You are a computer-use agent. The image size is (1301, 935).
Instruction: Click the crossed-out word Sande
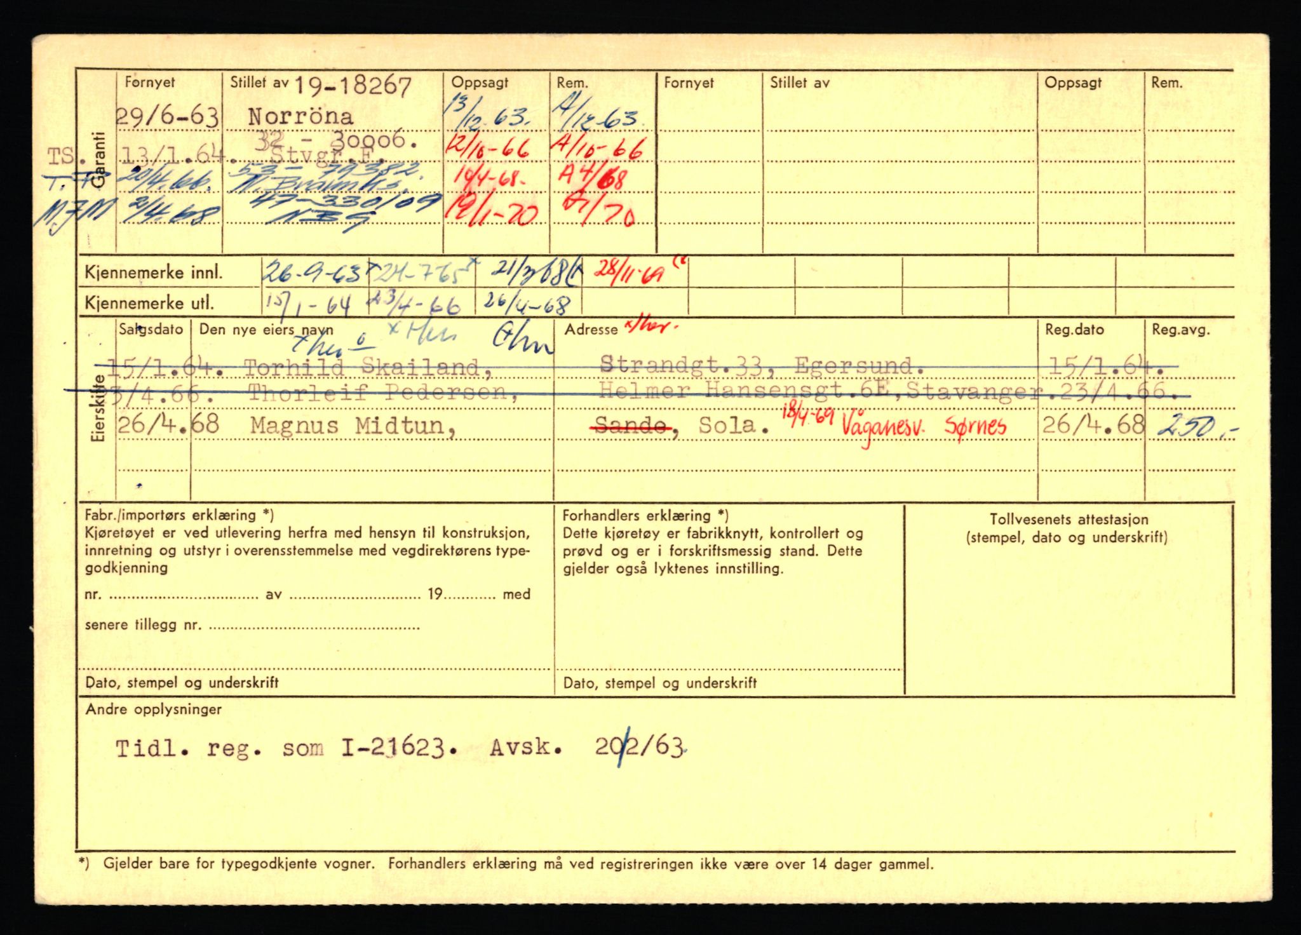tap(631, 427)
